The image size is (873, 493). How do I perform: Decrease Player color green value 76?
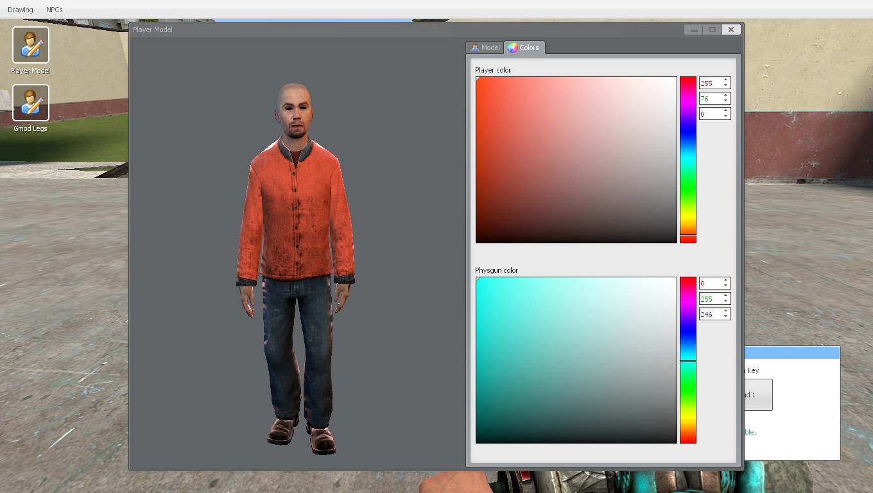(726, 101)
